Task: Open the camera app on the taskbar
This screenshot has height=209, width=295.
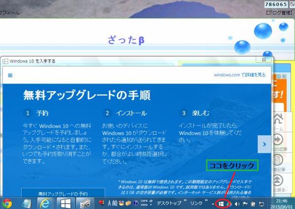Action: (85, 204)
